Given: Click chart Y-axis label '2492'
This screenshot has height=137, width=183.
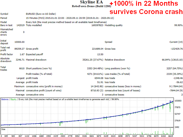Looking at the screenshot, I should click(x=177, y=127).
